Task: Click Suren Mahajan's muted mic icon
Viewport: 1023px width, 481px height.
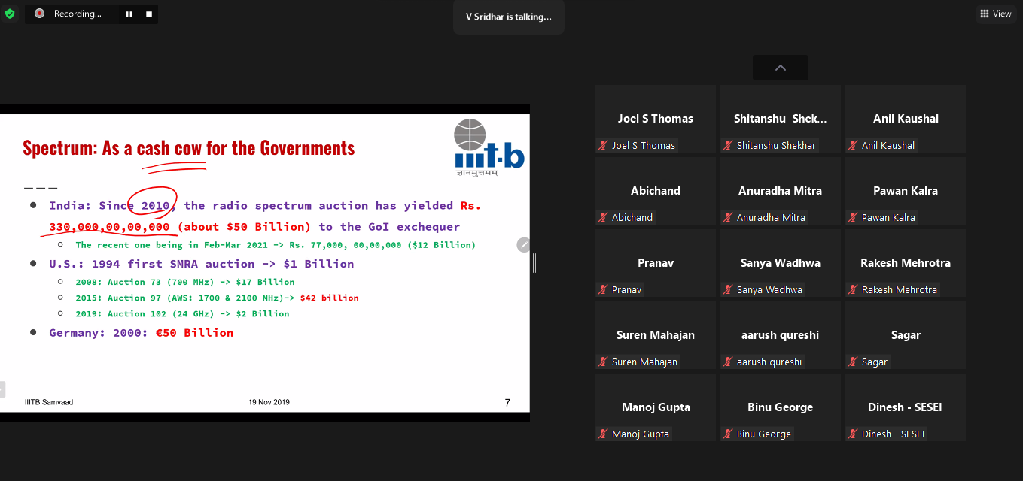Action: coord(603,362)
